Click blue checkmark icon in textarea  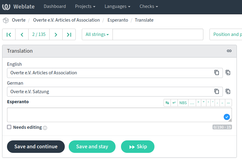[227, 117]
